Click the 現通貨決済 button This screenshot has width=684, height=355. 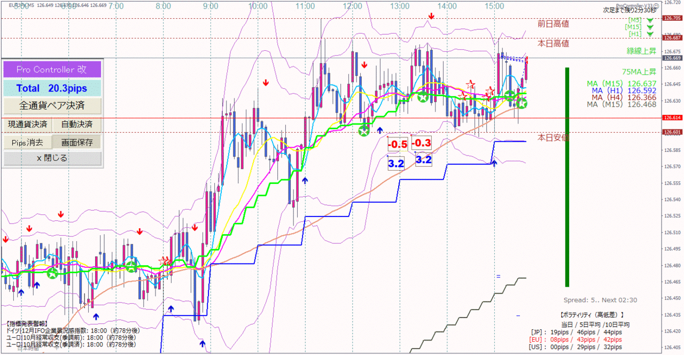pos(28,125)
